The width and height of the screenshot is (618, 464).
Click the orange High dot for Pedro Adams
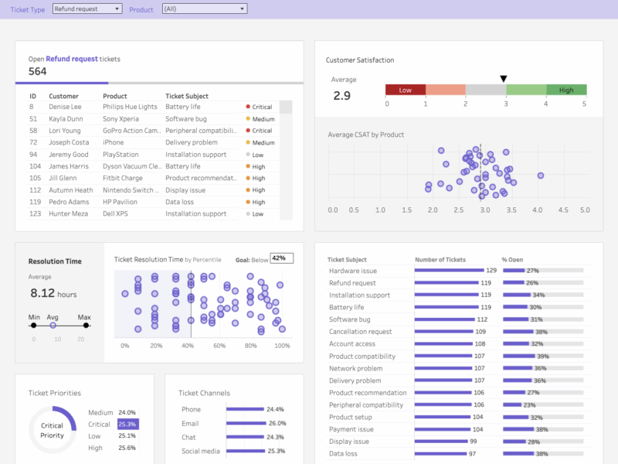248,202
